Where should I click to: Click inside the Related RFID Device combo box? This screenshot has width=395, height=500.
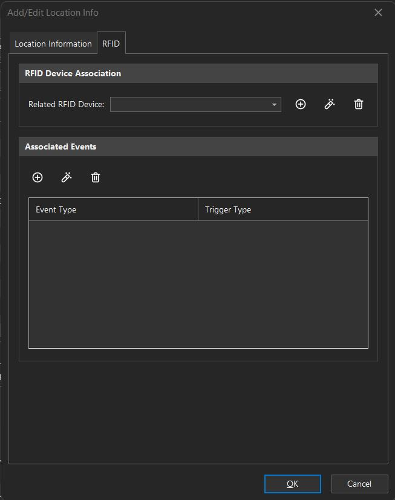[189, 105]
